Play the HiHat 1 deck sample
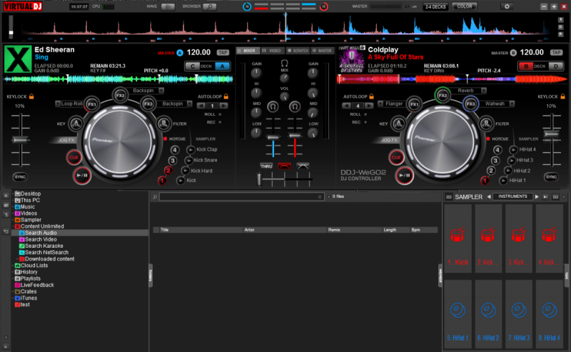This screenshot has width=571, height=352. 503,181
